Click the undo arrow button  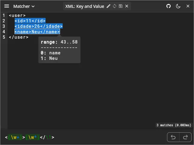tap(173, 137)
